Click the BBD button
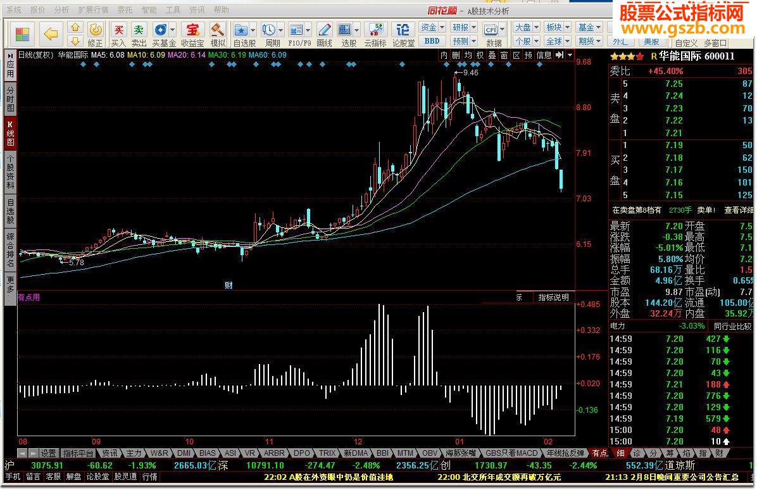The width and height of the screenshot is (757, 490). pos(432,41)
